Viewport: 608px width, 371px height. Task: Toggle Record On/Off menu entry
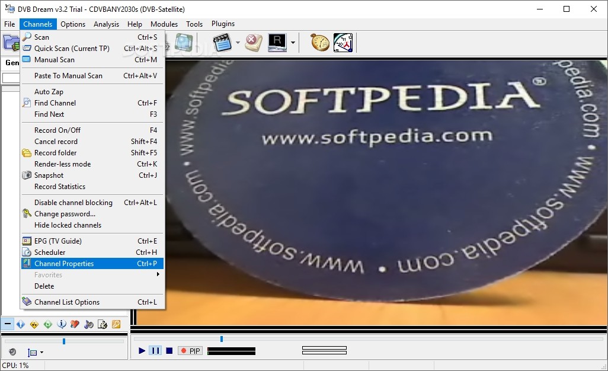(92, 130)
